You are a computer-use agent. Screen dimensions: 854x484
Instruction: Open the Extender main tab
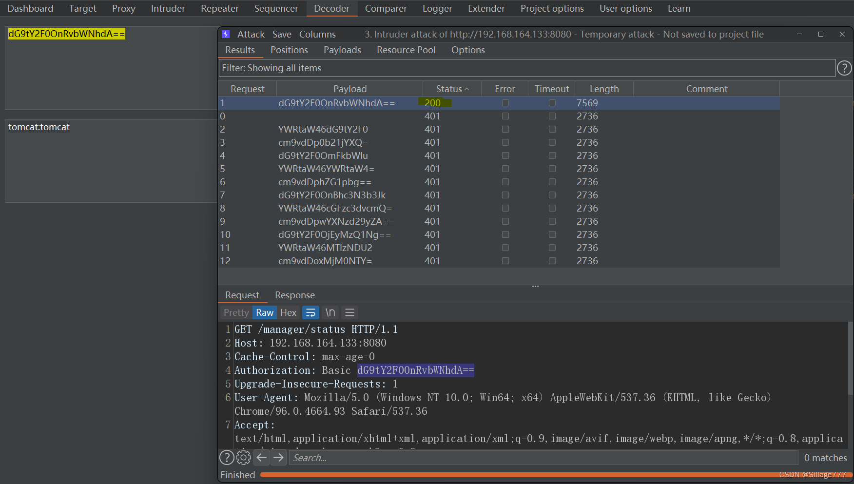tap(486, 8)
